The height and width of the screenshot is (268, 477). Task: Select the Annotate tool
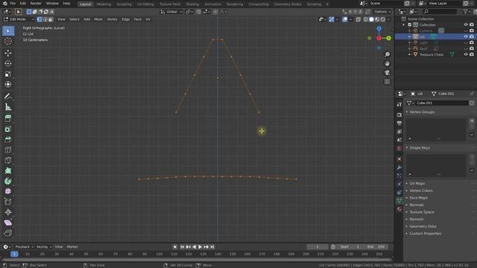coord(8,96)
